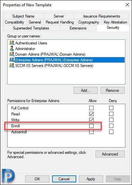
Task: Click the Add... button
Action: 86,91
